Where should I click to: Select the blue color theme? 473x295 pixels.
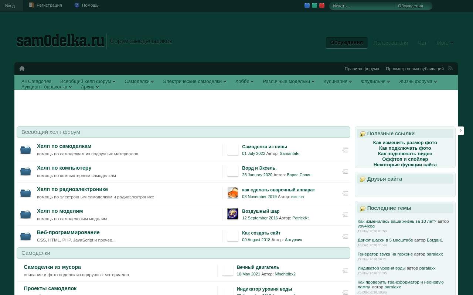point(307,6)
